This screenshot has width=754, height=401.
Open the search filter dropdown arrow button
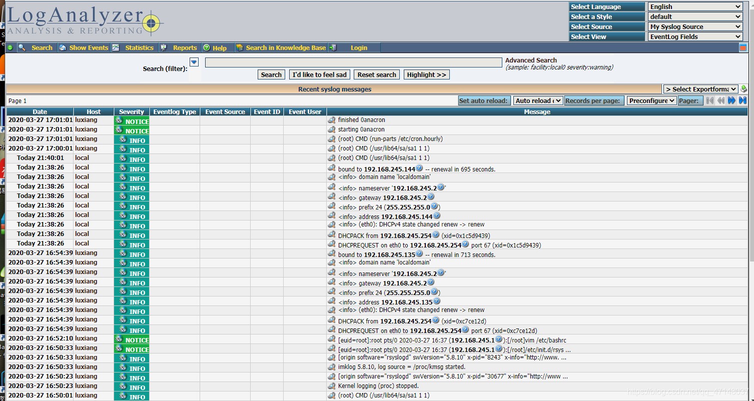(194, 62)
